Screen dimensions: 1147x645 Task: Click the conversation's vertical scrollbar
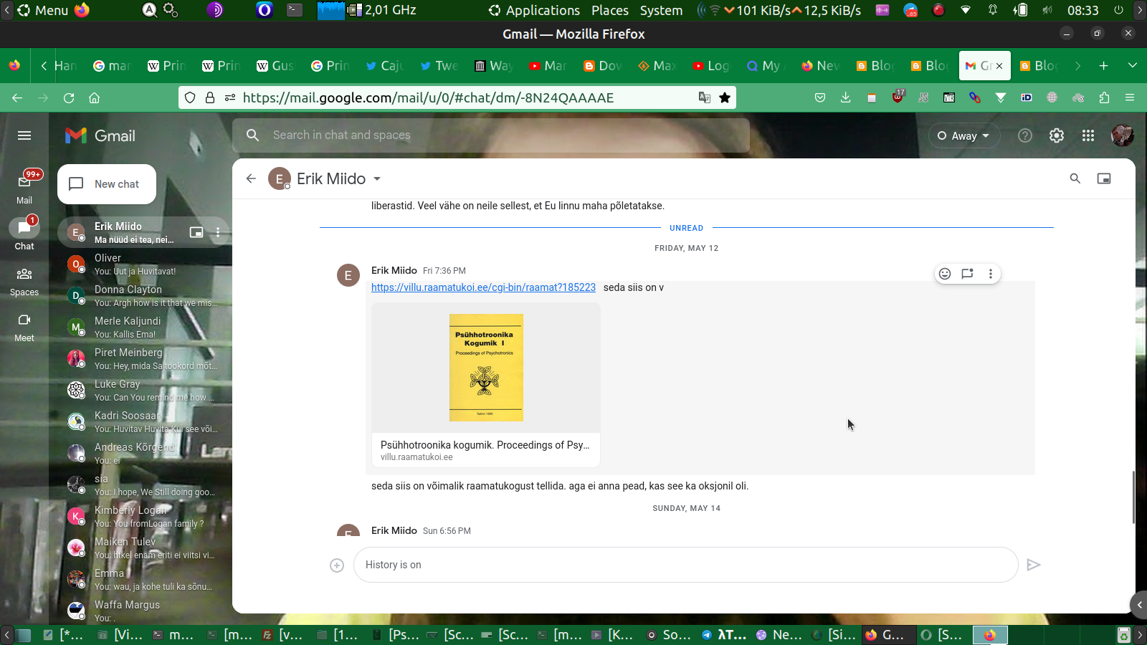click(1133, 497)
